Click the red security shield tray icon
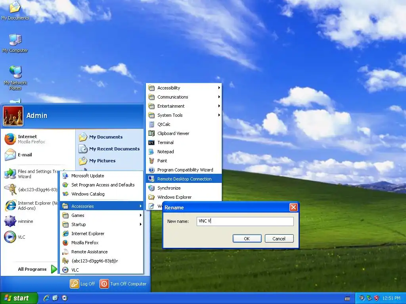 [377, 298]
